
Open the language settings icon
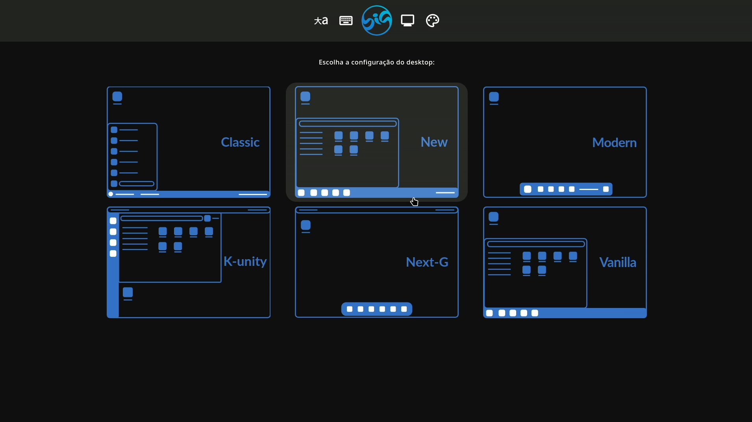pyautogui.click(x=320, y=20)
